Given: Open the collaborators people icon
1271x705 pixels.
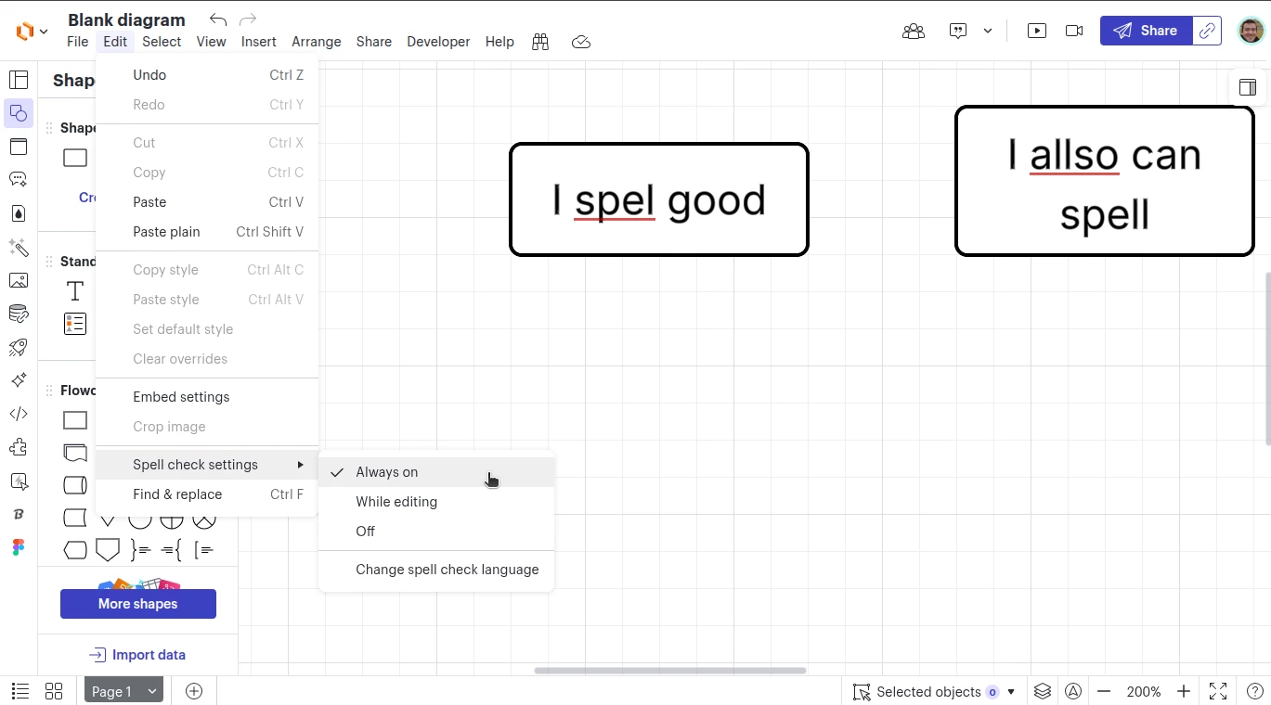Looking at the screenshot, I should (x=914, y=31).
